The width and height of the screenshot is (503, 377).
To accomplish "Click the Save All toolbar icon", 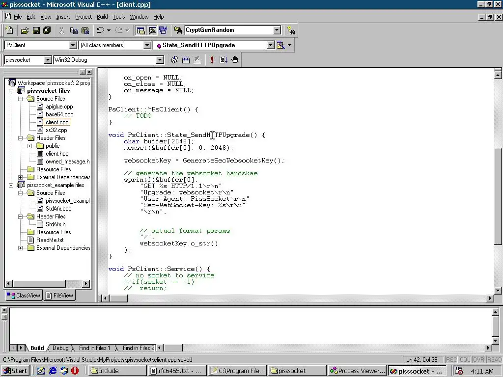I will click(x=47, y=30).
